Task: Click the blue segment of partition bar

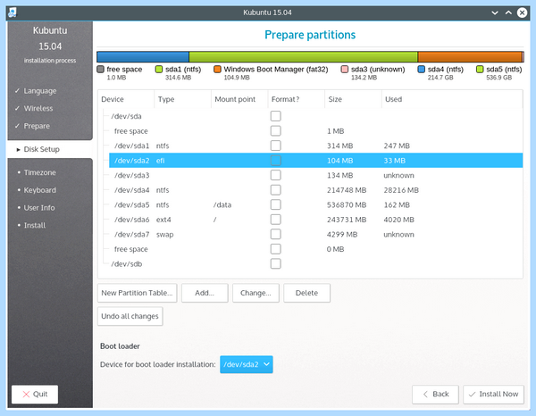Action: pos(143,57)
